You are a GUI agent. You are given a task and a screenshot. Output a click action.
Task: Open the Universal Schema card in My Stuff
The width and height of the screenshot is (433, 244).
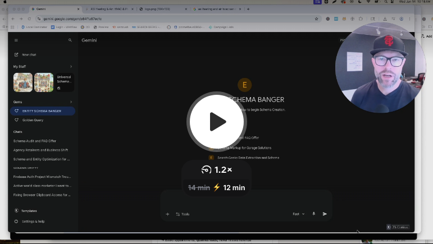(x=65, y=82)
